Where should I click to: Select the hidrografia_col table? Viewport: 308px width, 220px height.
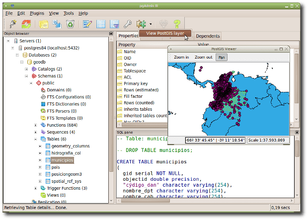66,153
